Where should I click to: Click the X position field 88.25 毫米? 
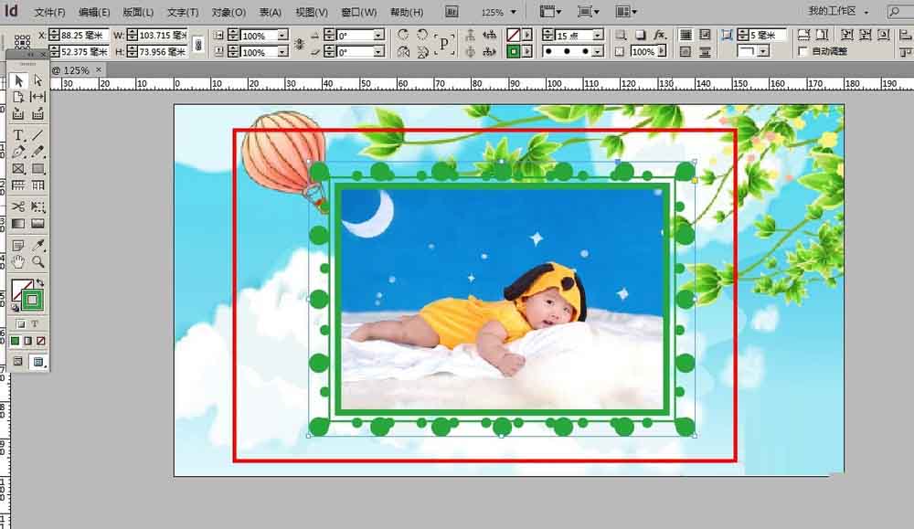84,36
